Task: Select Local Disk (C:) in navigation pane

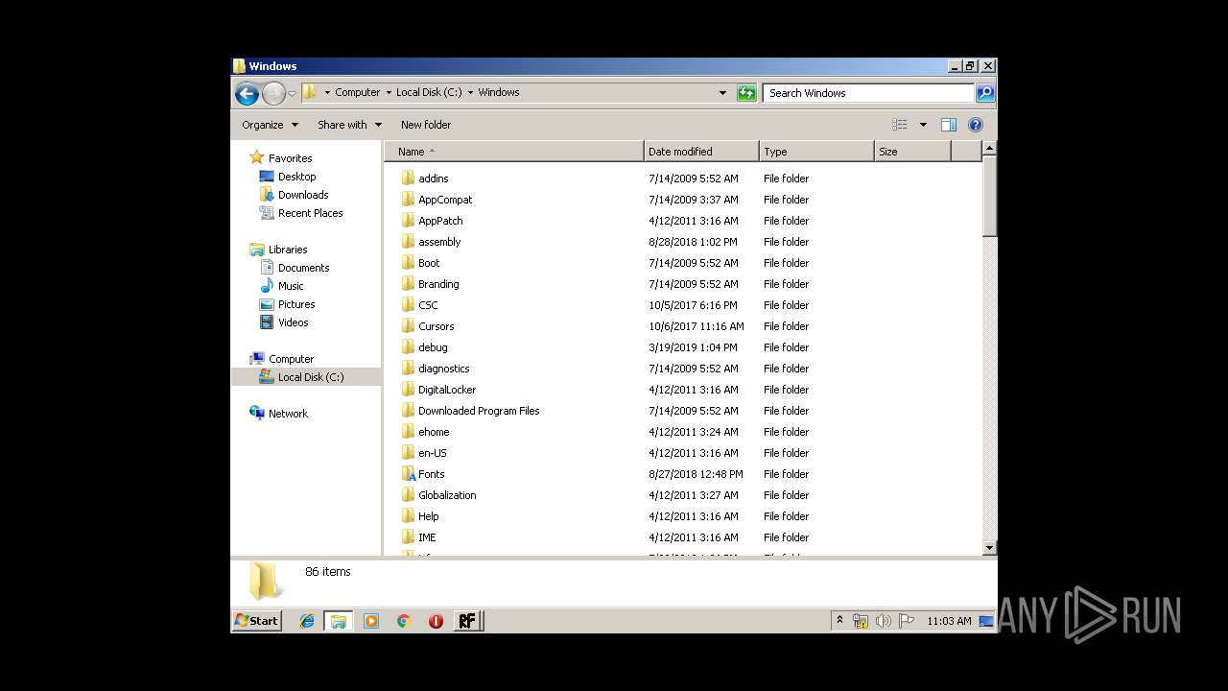Action: (x=310, y=377)
